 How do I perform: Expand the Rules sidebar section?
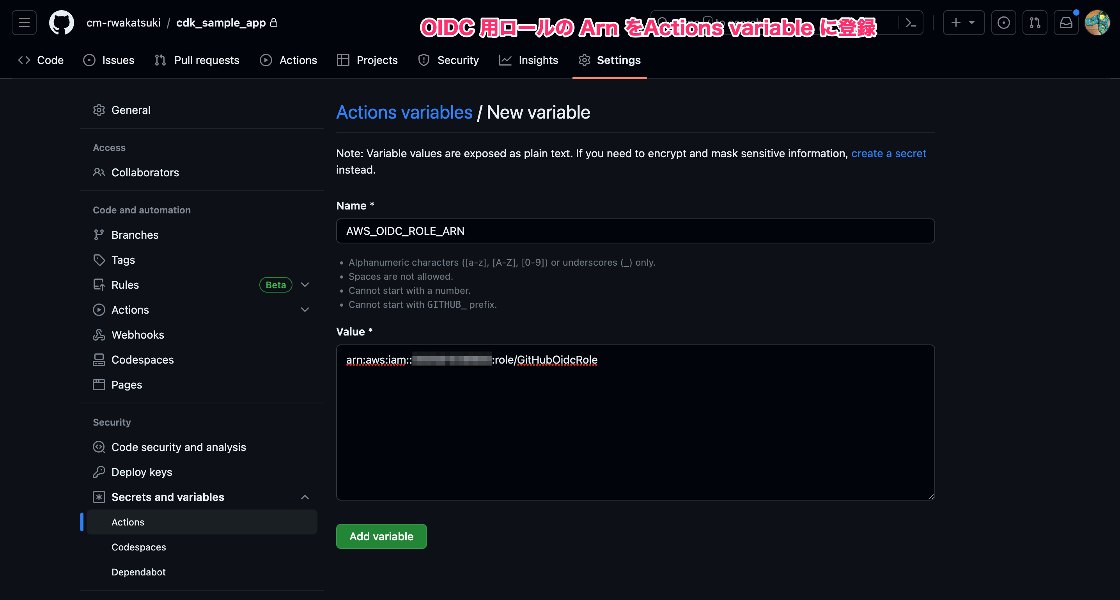pos(305,284)
